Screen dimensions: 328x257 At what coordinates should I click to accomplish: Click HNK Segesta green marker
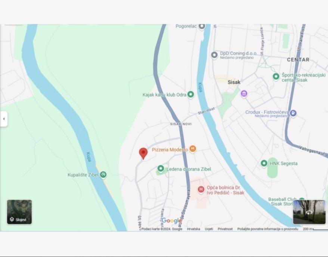tap(264, 164)
